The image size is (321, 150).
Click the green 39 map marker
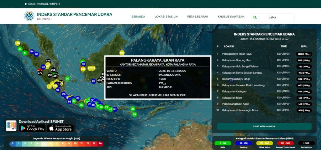tap(134, 114)
